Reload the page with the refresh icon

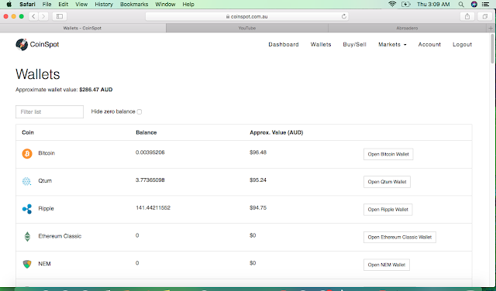(x=344, y=16)
